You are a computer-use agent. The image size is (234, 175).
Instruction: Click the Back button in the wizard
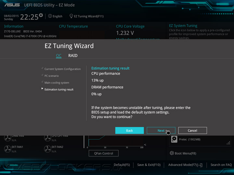click(129, 131)
